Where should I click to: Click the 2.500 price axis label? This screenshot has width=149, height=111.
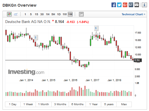click(137, 76)
